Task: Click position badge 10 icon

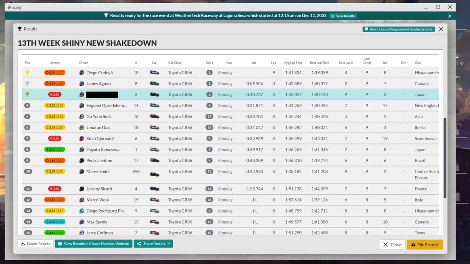Action: tap(27, 171)
